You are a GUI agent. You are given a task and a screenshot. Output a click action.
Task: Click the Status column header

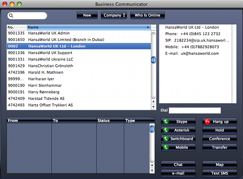tap(110, 121)
